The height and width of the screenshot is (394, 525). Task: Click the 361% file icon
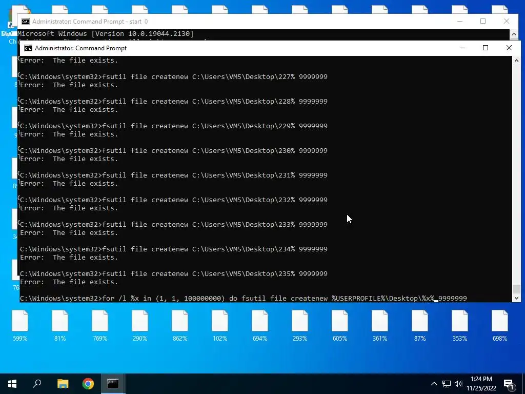pos(380,326)
